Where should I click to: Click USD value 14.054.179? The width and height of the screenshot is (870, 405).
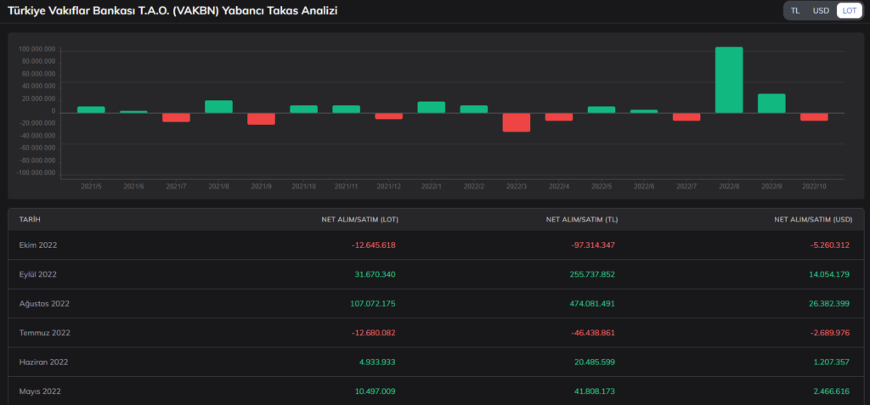click(x=828, y=274)
